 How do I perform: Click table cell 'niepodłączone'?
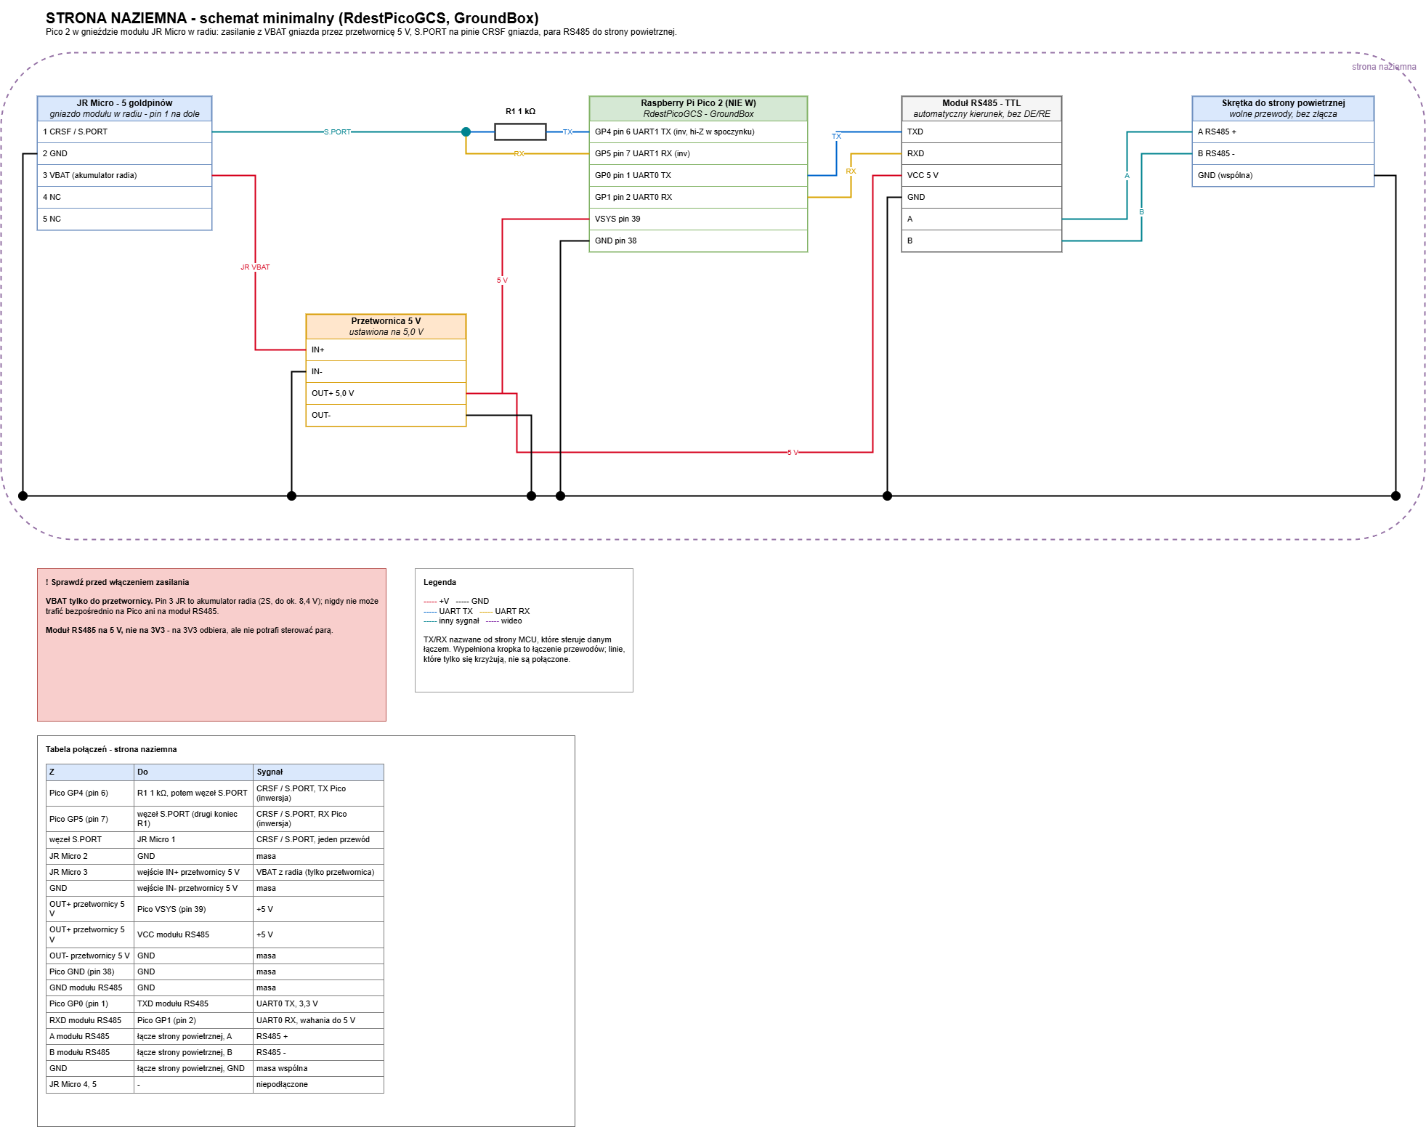318,1084
